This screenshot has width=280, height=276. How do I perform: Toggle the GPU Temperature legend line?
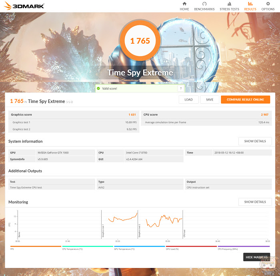tap(140, 246)
